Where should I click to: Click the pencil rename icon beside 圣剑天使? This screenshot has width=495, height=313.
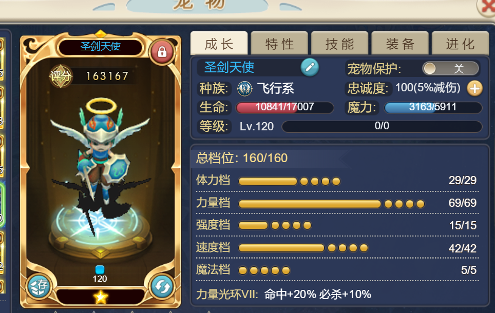click(309, 67)
